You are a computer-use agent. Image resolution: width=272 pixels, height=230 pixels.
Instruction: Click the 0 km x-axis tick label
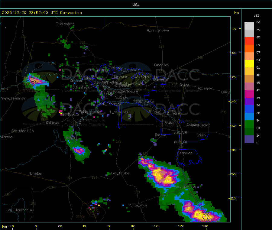point(36,226)
